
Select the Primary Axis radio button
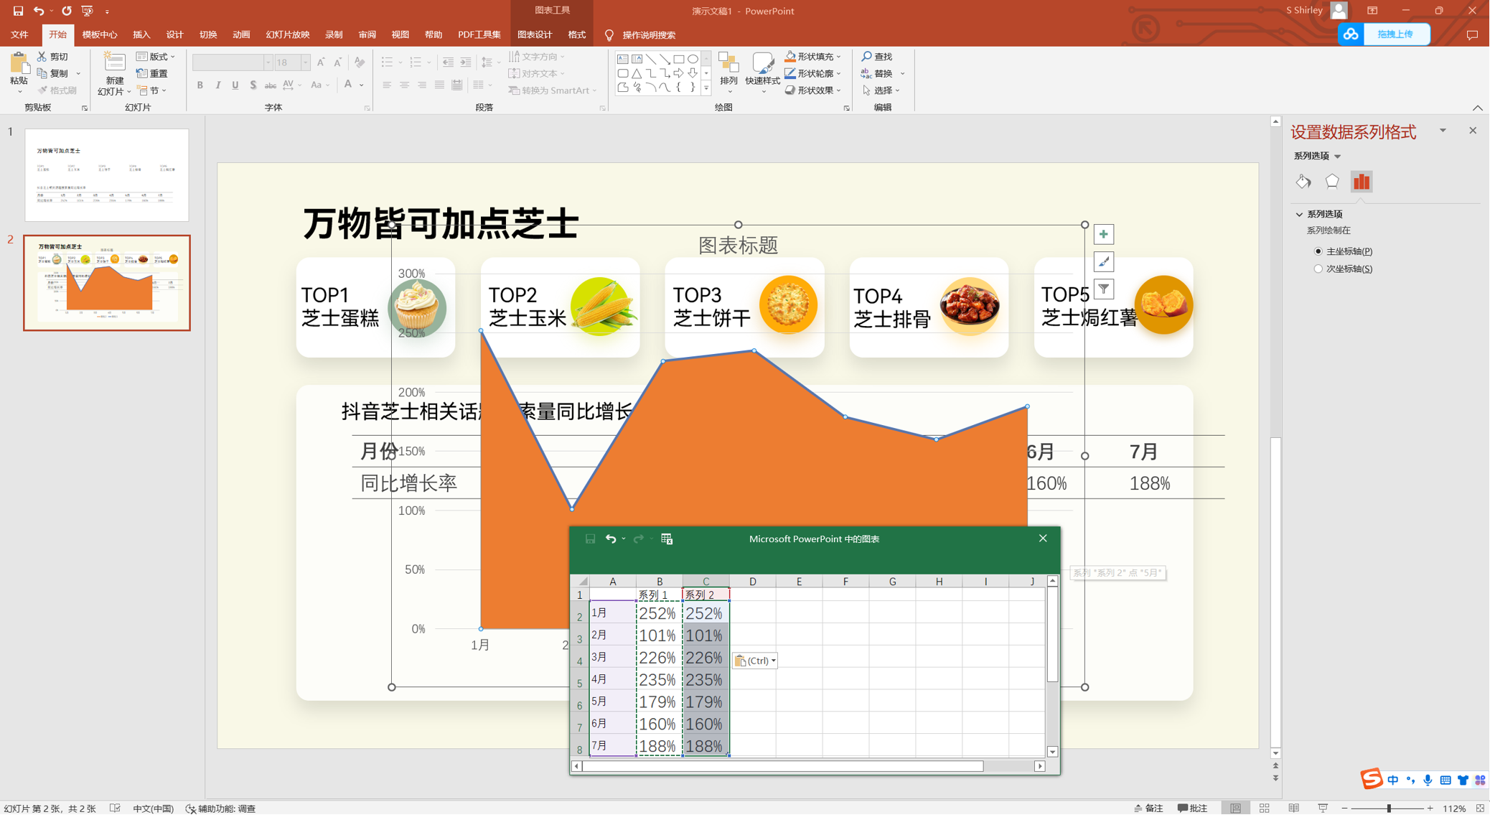click(x=1318, y=251)
